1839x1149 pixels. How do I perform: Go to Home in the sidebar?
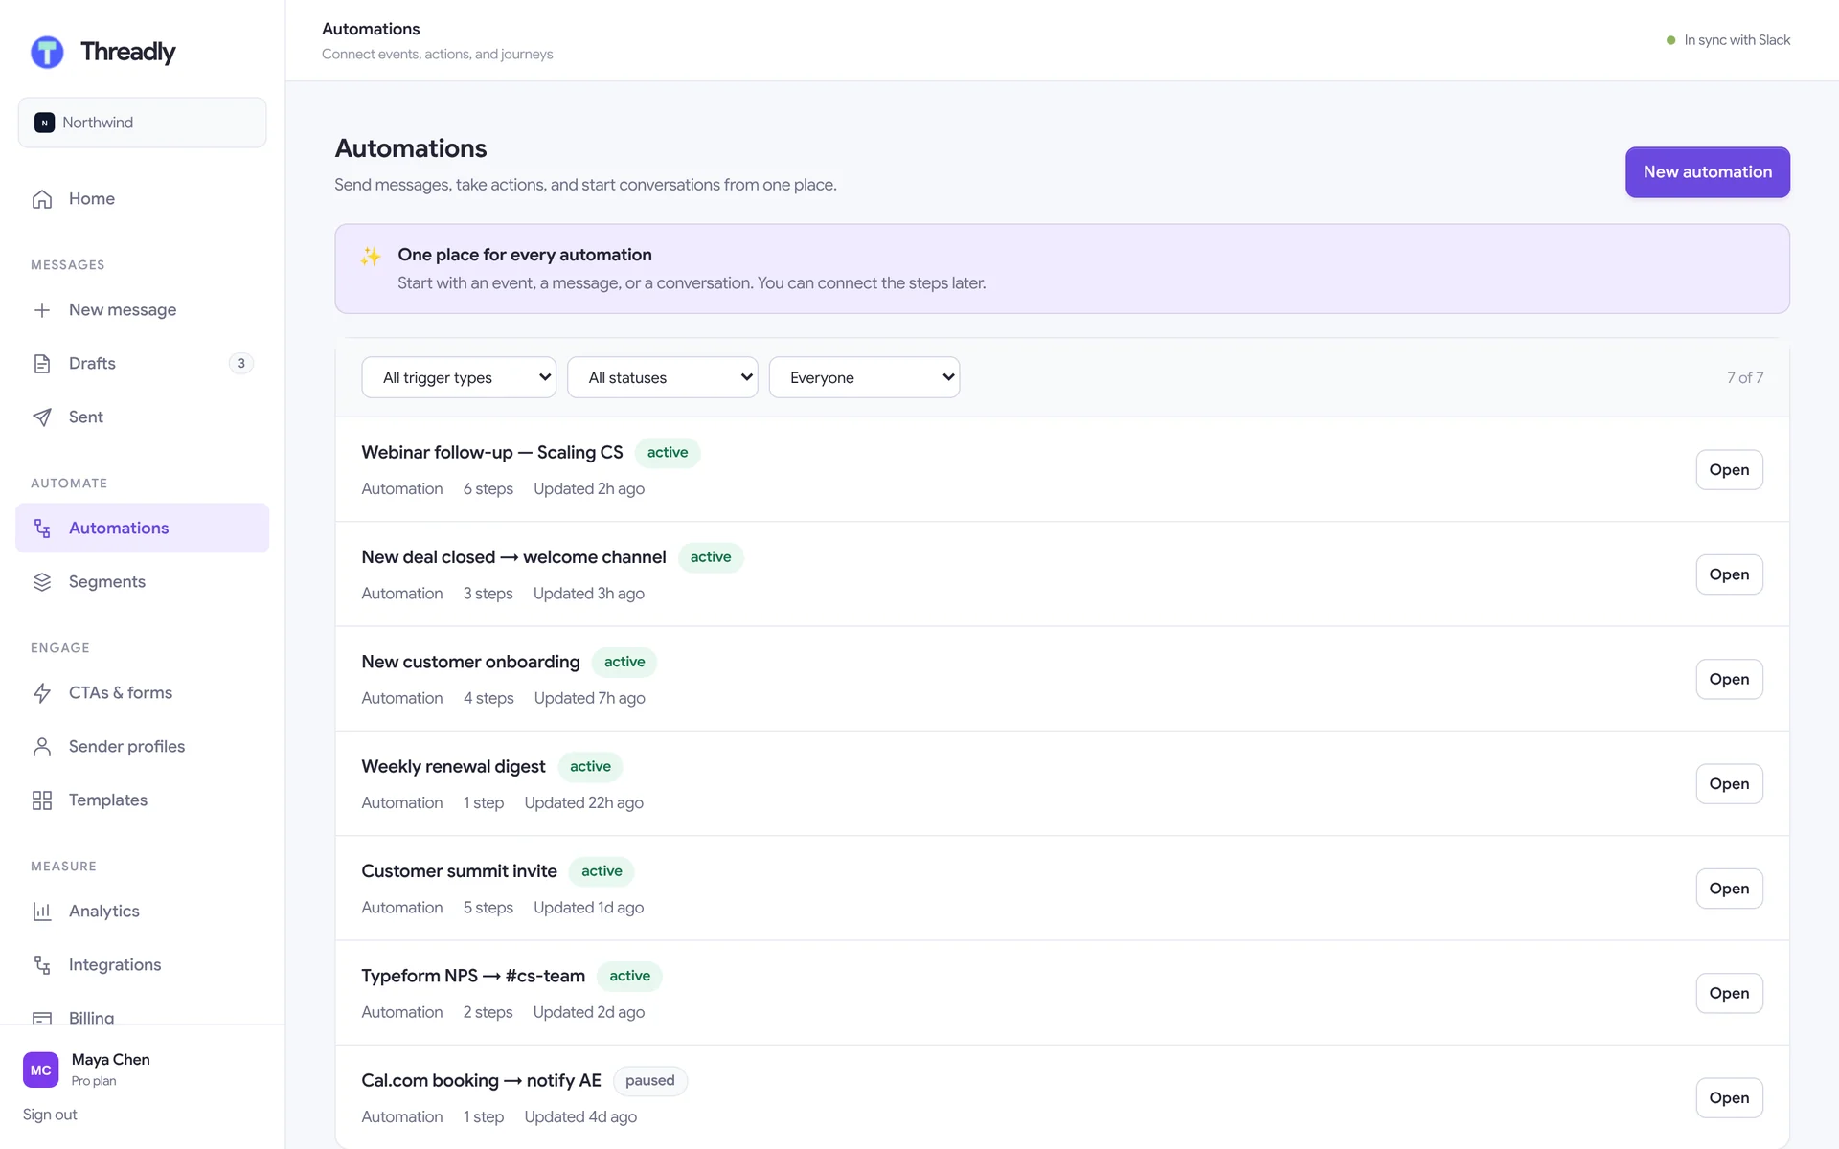pyautogui.click(x=143, y=199)
